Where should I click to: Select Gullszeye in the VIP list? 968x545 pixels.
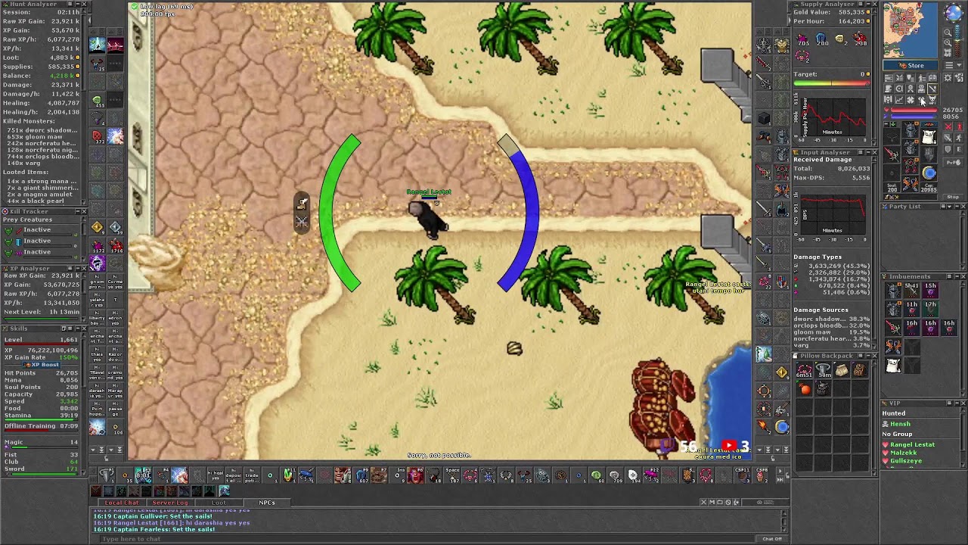(x=906, y=460)
